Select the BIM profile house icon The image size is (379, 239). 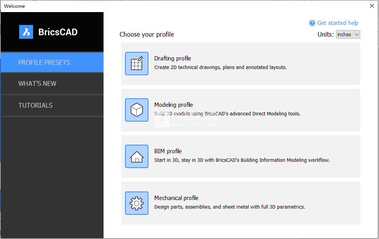pyautogui.click(x=137, y=156)
